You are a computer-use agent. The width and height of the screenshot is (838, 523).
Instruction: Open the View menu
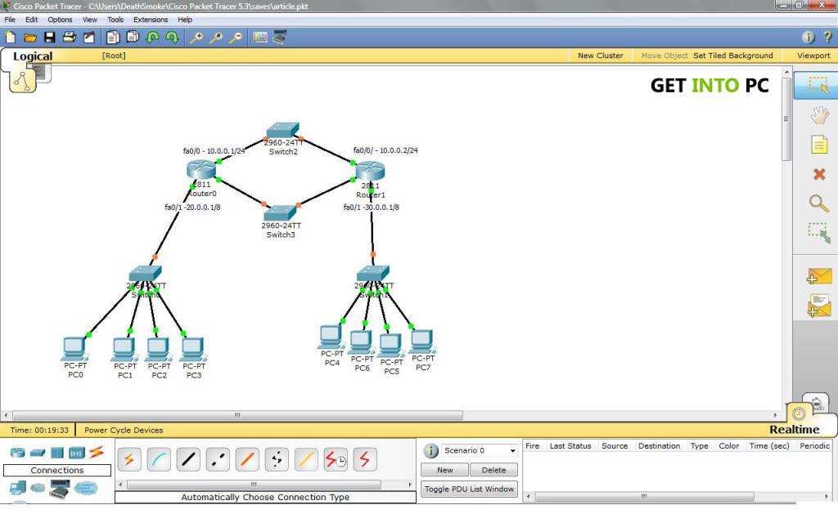[x=90, y=20]
